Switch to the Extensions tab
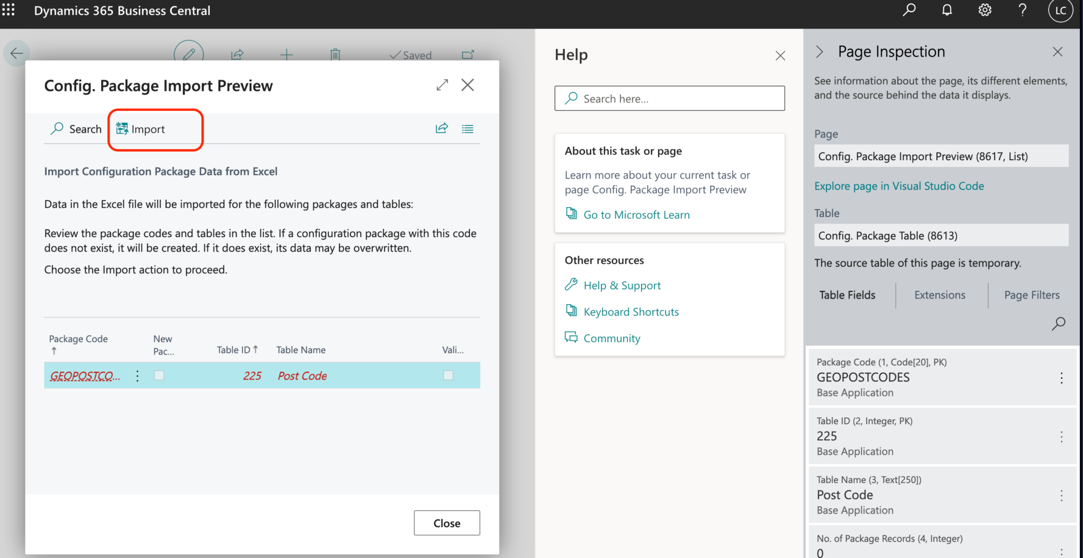The width and height of the screenshot is (1083, 558). click(x=940, y=295)
